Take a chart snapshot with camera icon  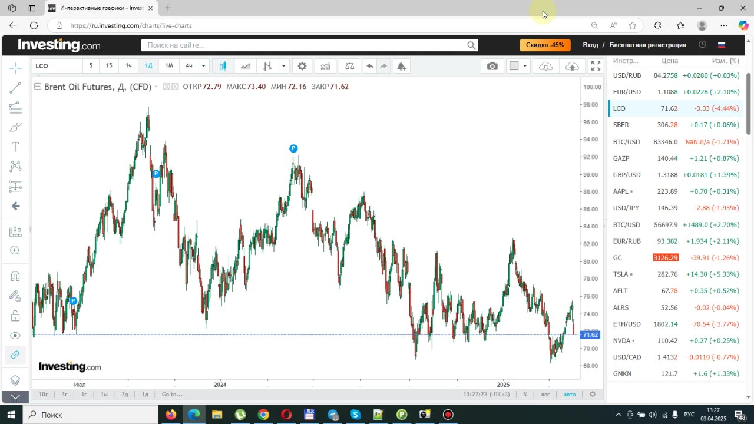pyautogui.click(x=492, y=66)
